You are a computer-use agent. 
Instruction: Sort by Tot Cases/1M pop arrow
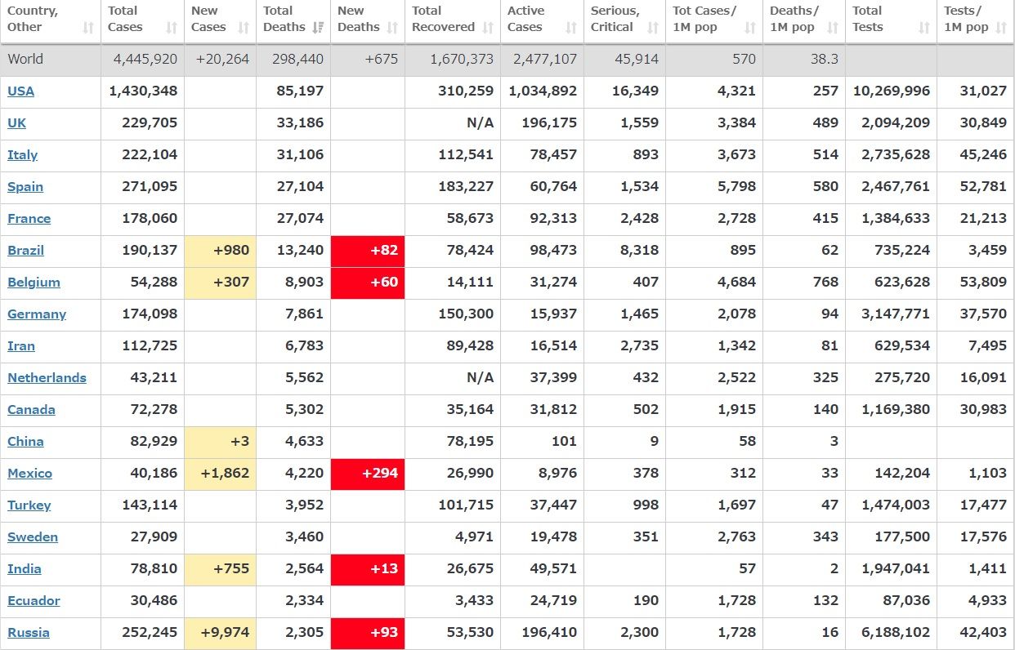pos(750,28)
